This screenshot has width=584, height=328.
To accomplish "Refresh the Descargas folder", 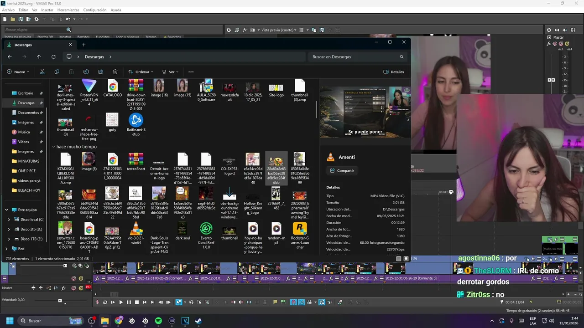I will (53, 57).
